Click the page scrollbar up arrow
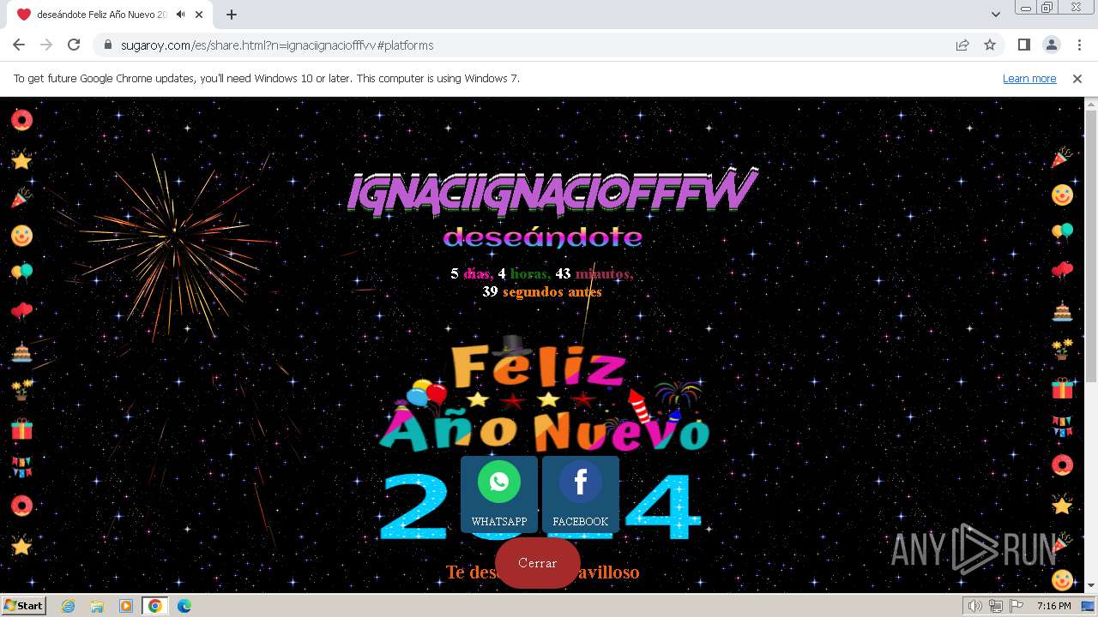The image size is (1098, 617). (1091, 104)
